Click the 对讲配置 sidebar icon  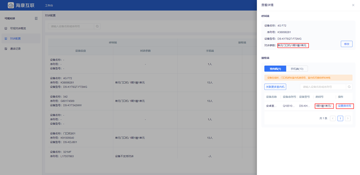click(x=6, y=39)
